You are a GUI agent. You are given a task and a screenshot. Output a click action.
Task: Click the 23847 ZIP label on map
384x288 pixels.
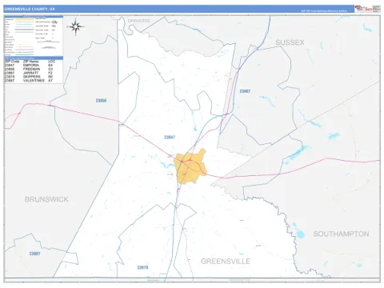(170, 137)
